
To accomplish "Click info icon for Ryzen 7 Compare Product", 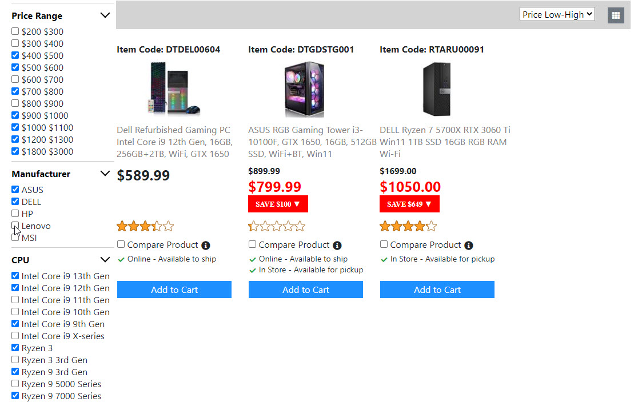I will (469, 246).
